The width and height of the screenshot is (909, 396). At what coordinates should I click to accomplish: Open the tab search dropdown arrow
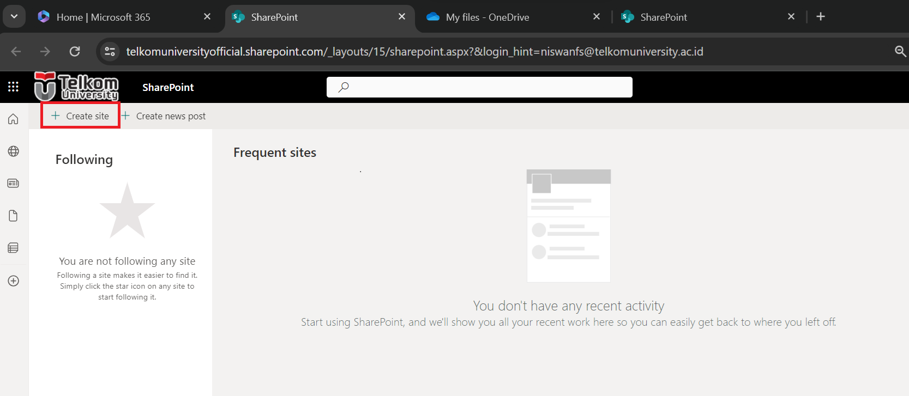click(x=14, y=16)
